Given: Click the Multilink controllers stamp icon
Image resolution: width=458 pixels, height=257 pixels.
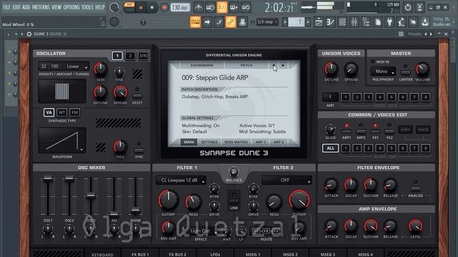Looking at the screenshot, I should click(243, 22).
